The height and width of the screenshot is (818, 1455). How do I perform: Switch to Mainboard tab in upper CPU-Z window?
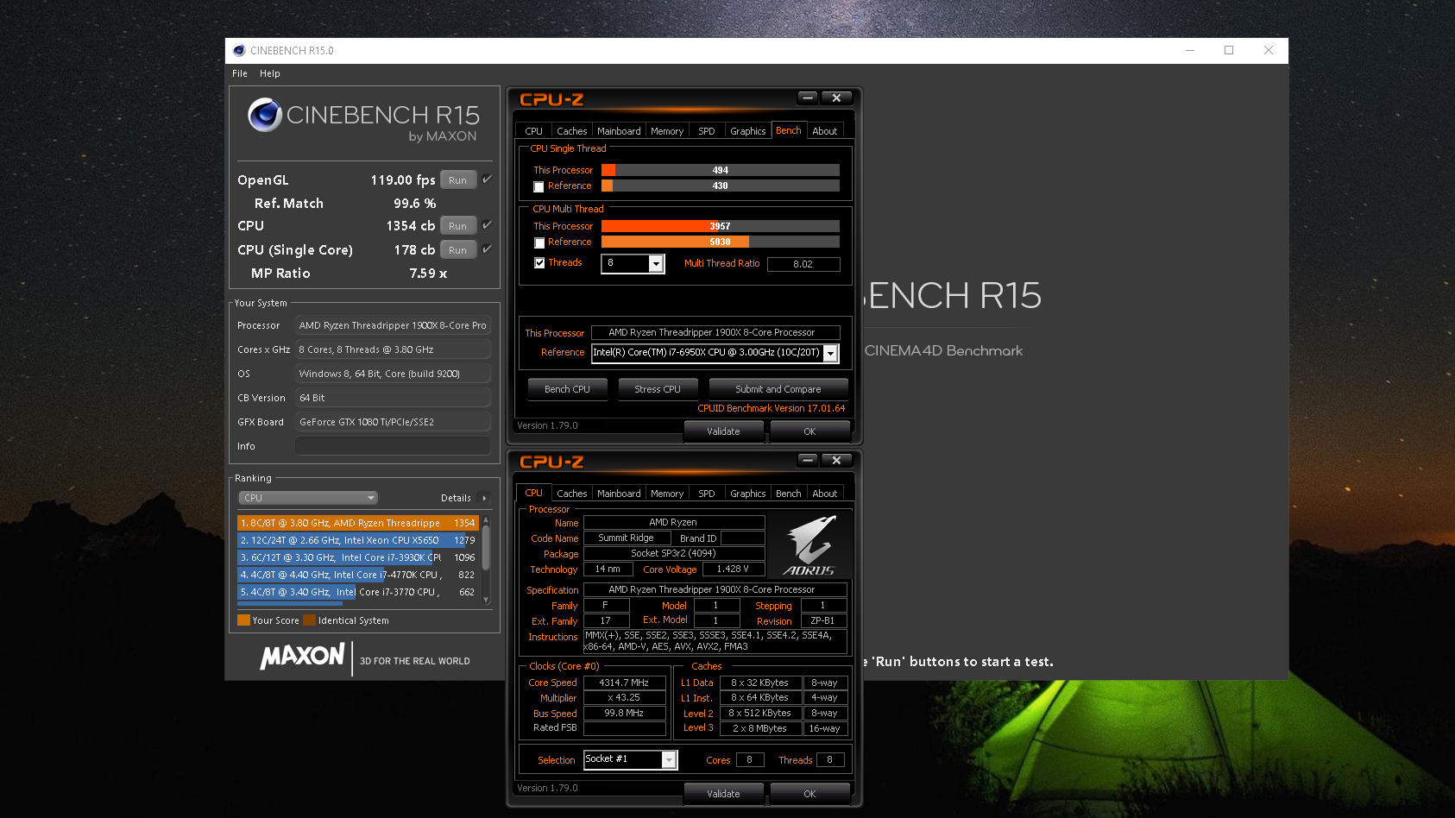[x=619, y=131]
